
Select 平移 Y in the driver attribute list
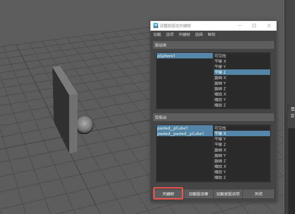point(242,66)
